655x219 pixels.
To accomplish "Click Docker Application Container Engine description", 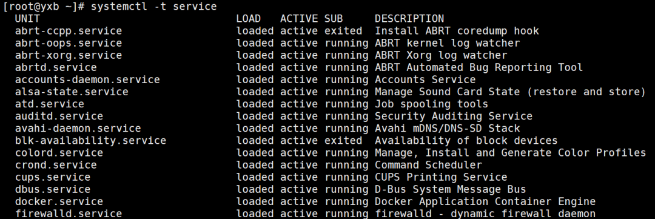I will click(485, 201).
